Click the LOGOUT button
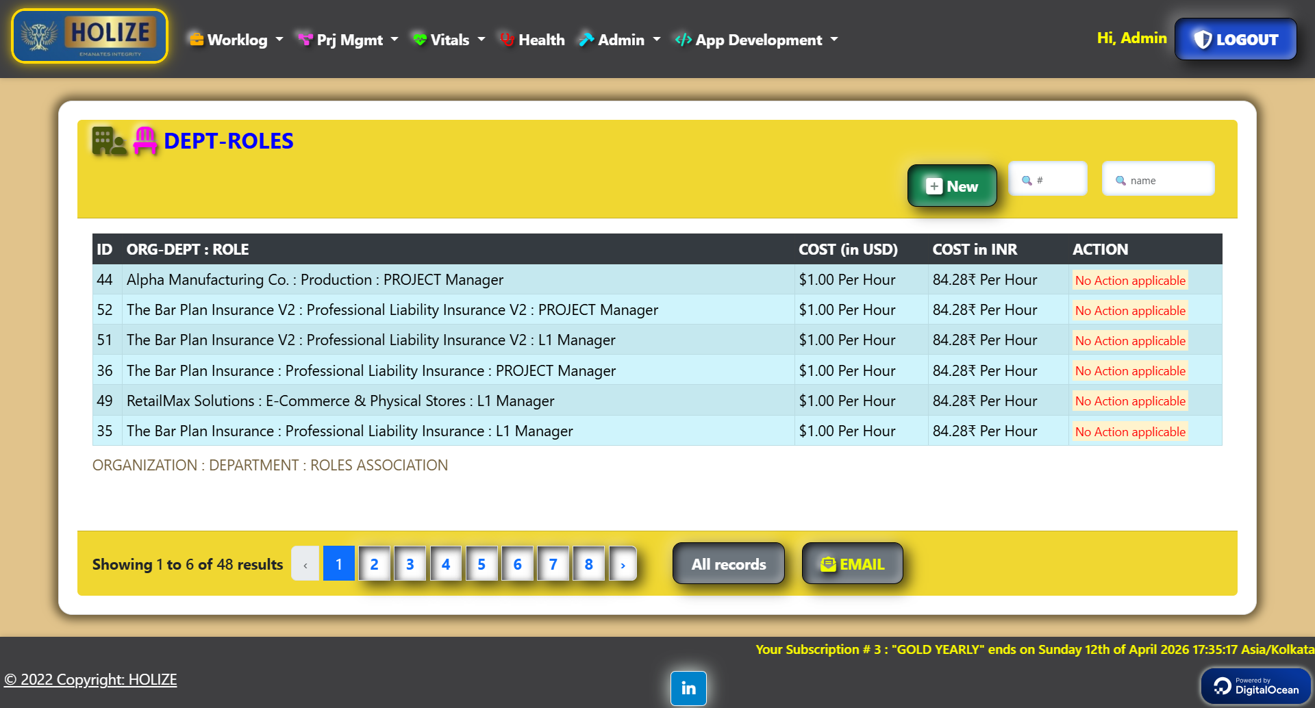The height and width of the screenshot is (708, 1315). click(x=1236, y=39)
